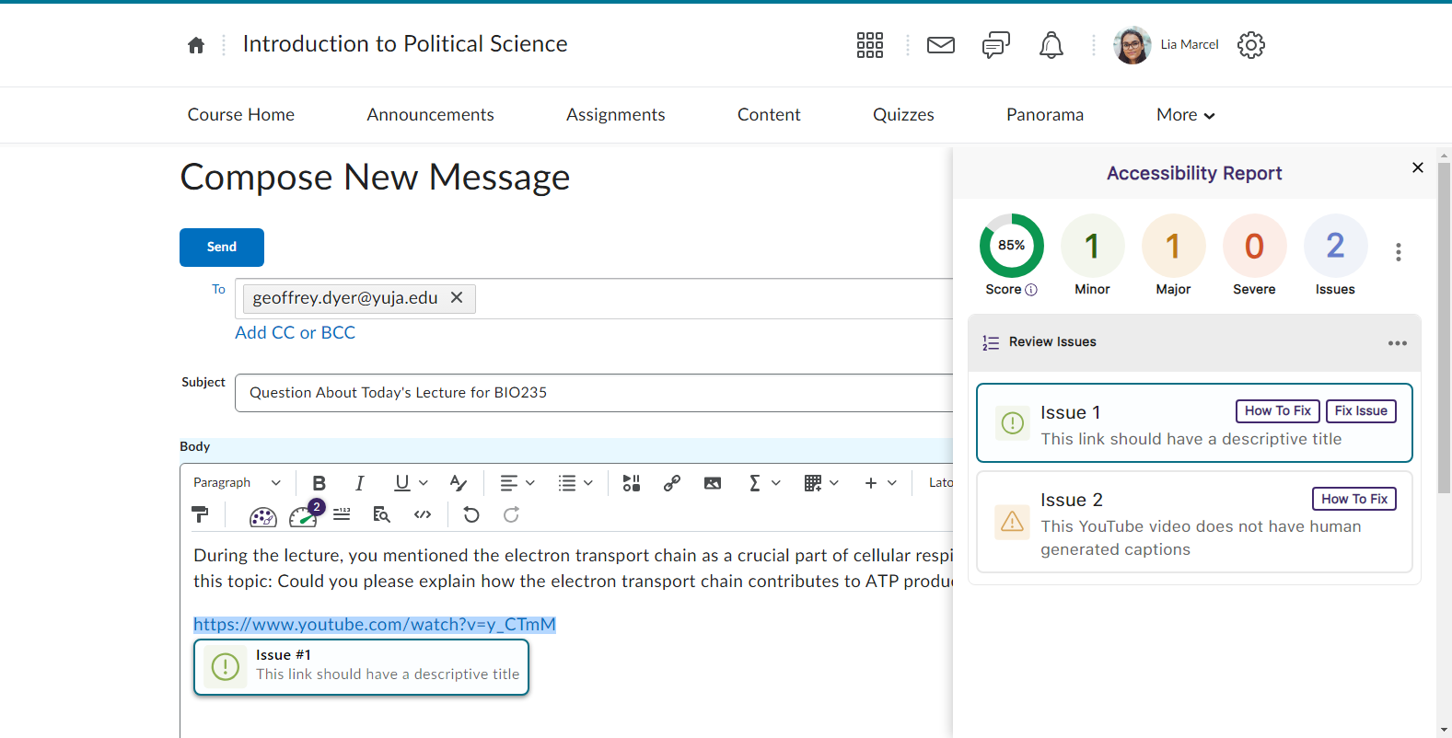Open the accessibility gauge with badge 2
Viewport: 1452px width, 738px height.
pyautogui.click(x=303, y=516)
